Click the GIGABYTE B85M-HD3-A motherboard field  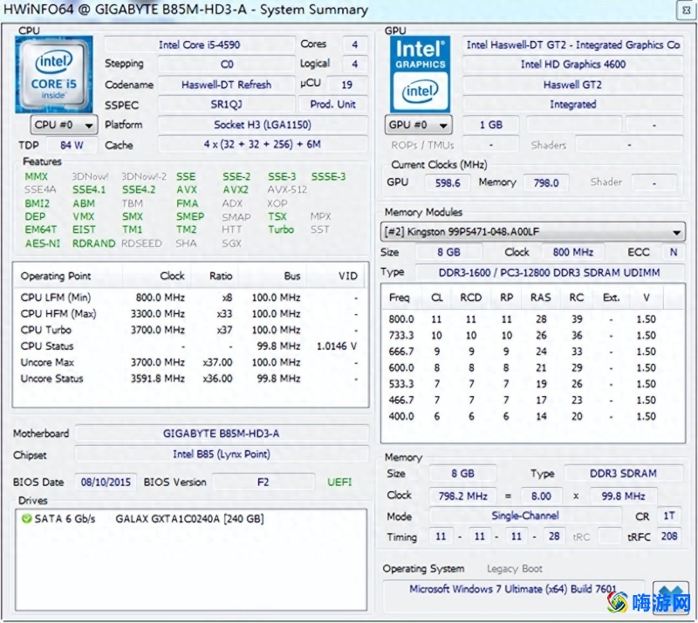222,434
